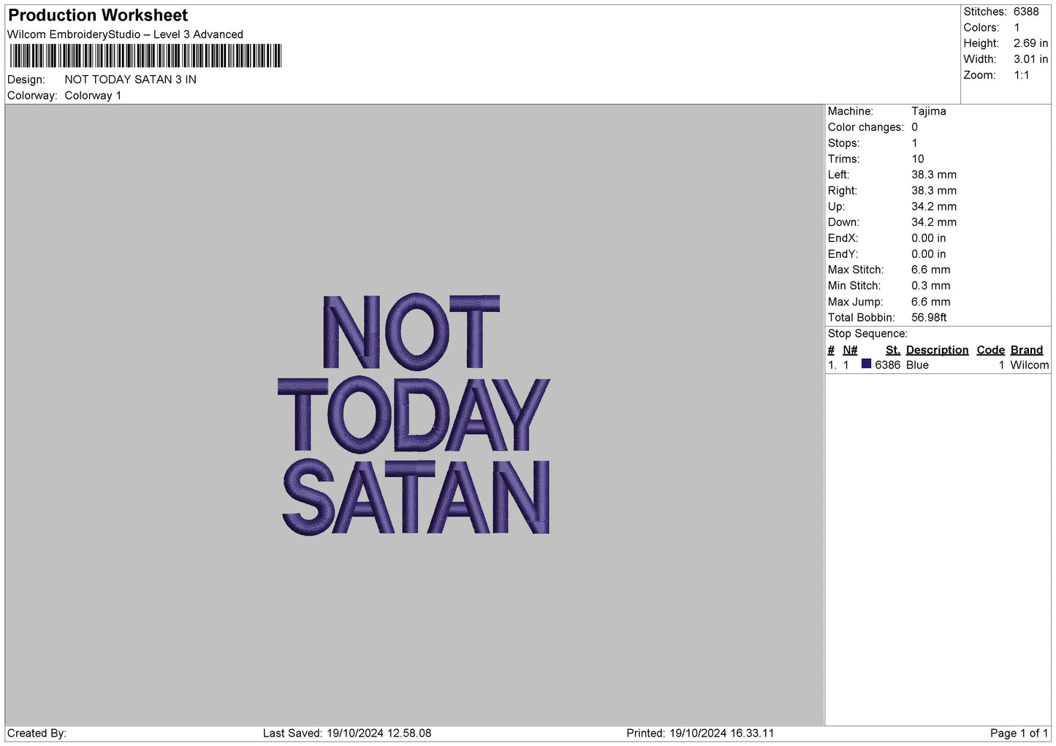1056x746 pixels.
Task: Select the Color changes value 0
Action: tap(914, 127)
